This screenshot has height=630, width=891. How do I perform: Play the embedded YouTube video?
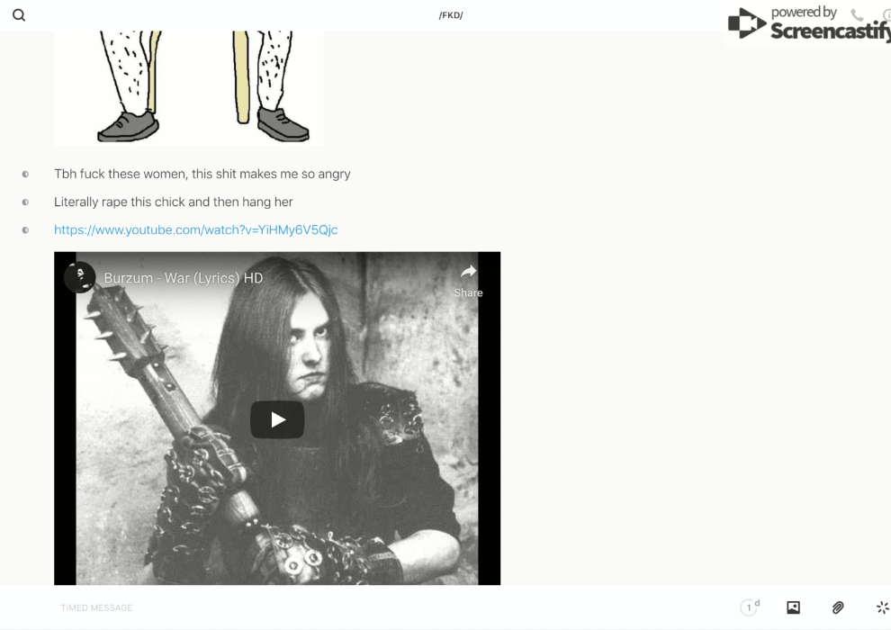(276, 419)
